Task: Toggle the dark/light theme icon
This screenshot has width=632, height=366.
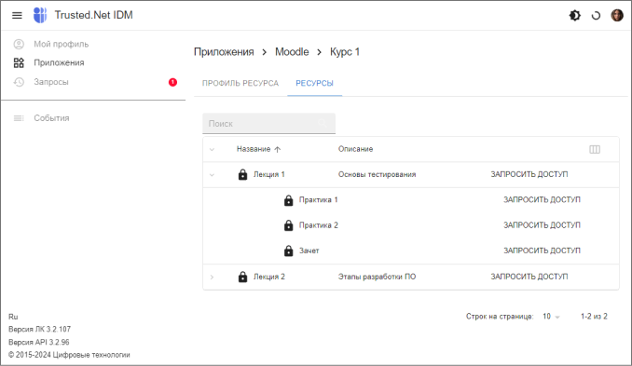Action: click(x=575, y=16)
